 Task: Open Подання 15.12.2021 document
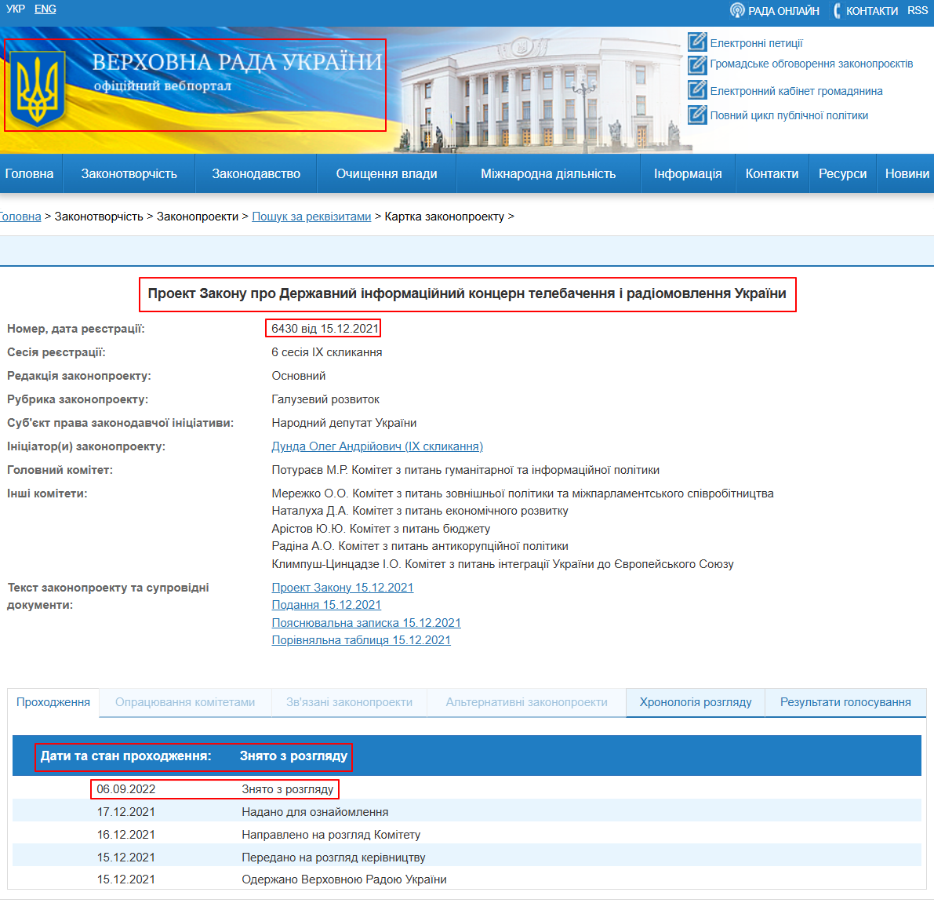[326, 605]
